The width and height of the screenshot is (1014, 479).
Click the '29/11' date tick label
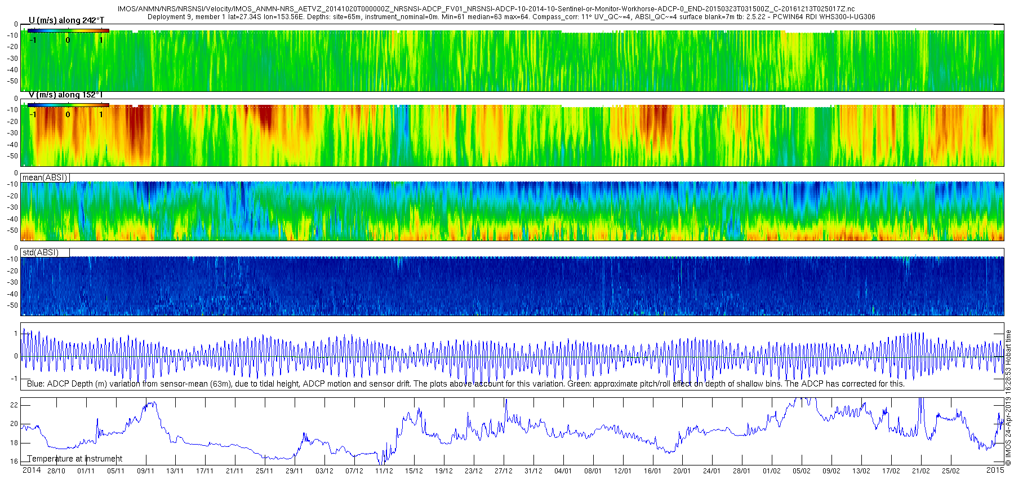click(x=295, y=471)
